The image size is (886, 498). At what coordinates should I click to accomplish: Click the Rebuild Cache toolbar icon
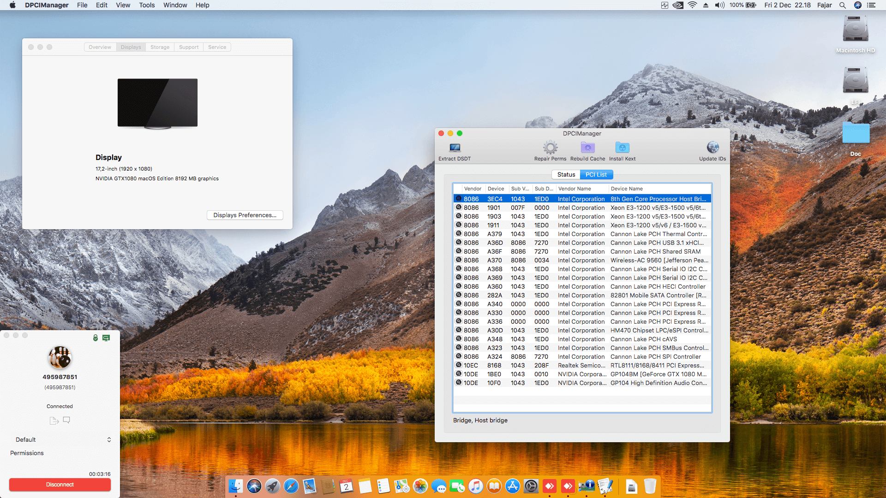pyautogui.click(x=587, y=148)
